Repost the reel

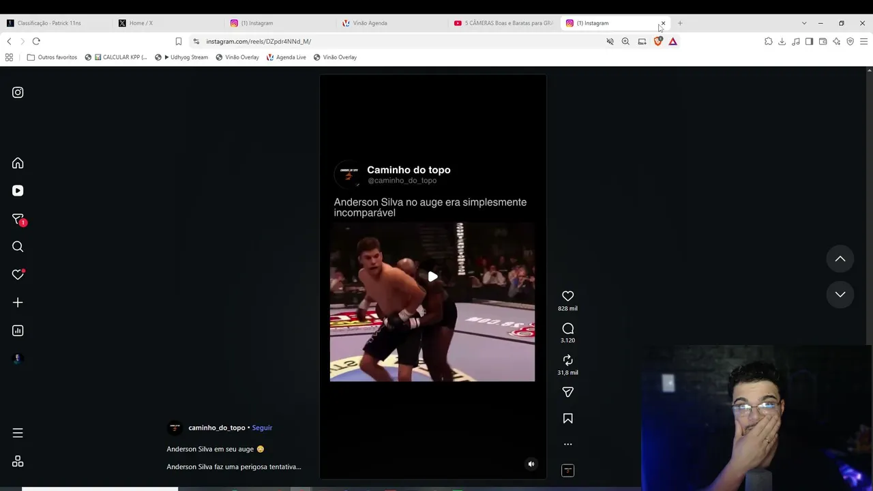pyautogui.click(x=567, y=360)
